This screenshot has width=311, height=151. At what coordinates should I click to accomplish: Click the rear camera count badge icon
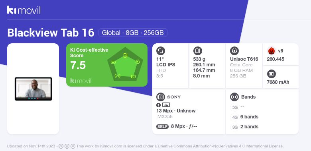point(158,105)
